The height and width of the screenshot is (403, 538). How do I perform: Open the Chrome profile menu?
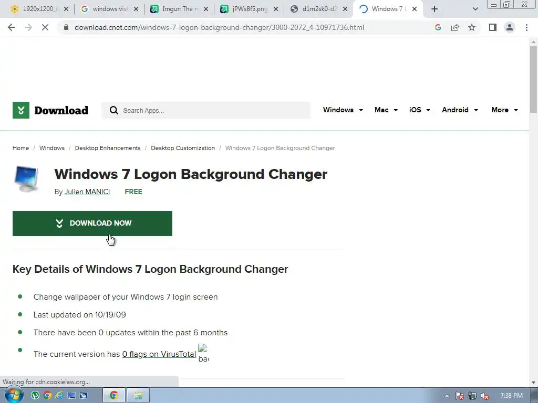click(510, 27)
